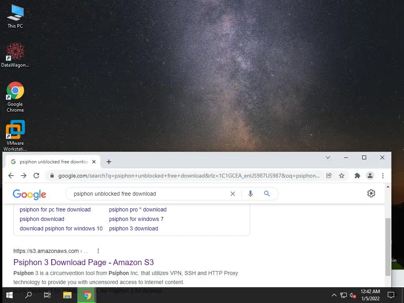Screen dimensions: 404x303
Task: Open This PC desktop icon
Action: point(15,16)
